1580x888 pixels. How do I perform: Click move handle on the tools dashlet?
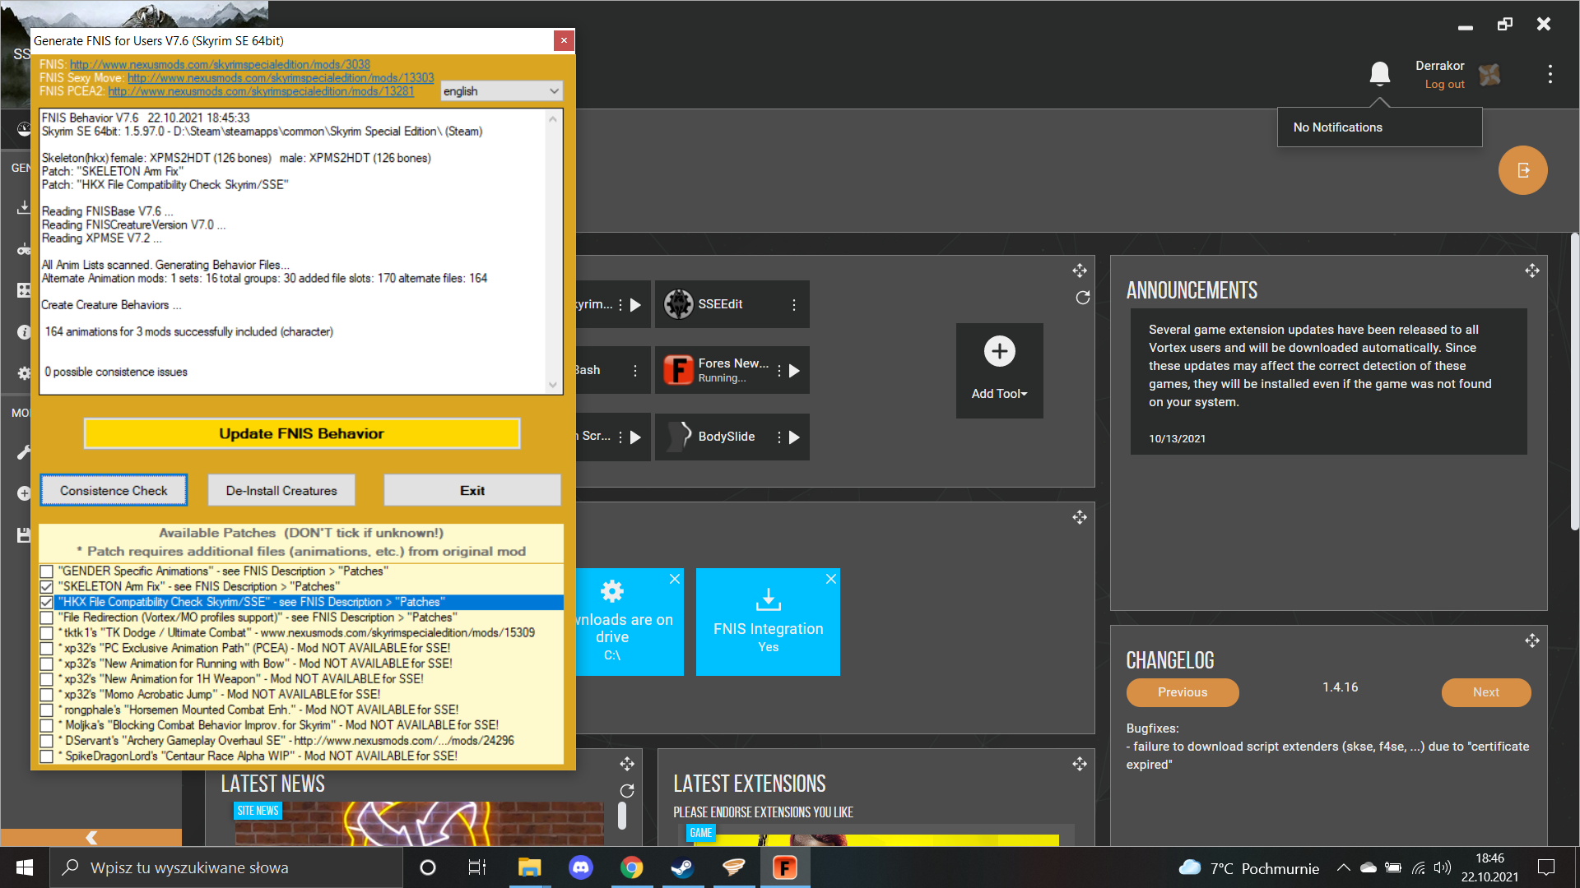coord(1080,271)
